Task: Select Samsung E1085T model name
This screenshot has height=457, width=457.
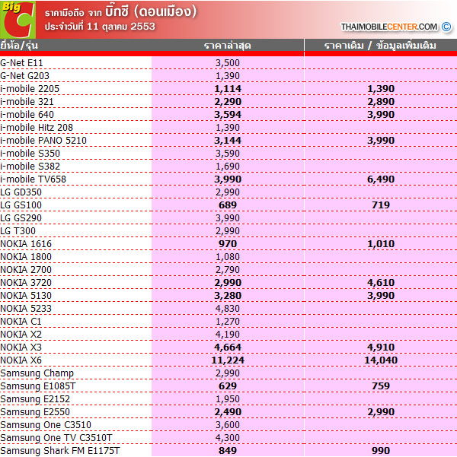Action: [38, 386]
